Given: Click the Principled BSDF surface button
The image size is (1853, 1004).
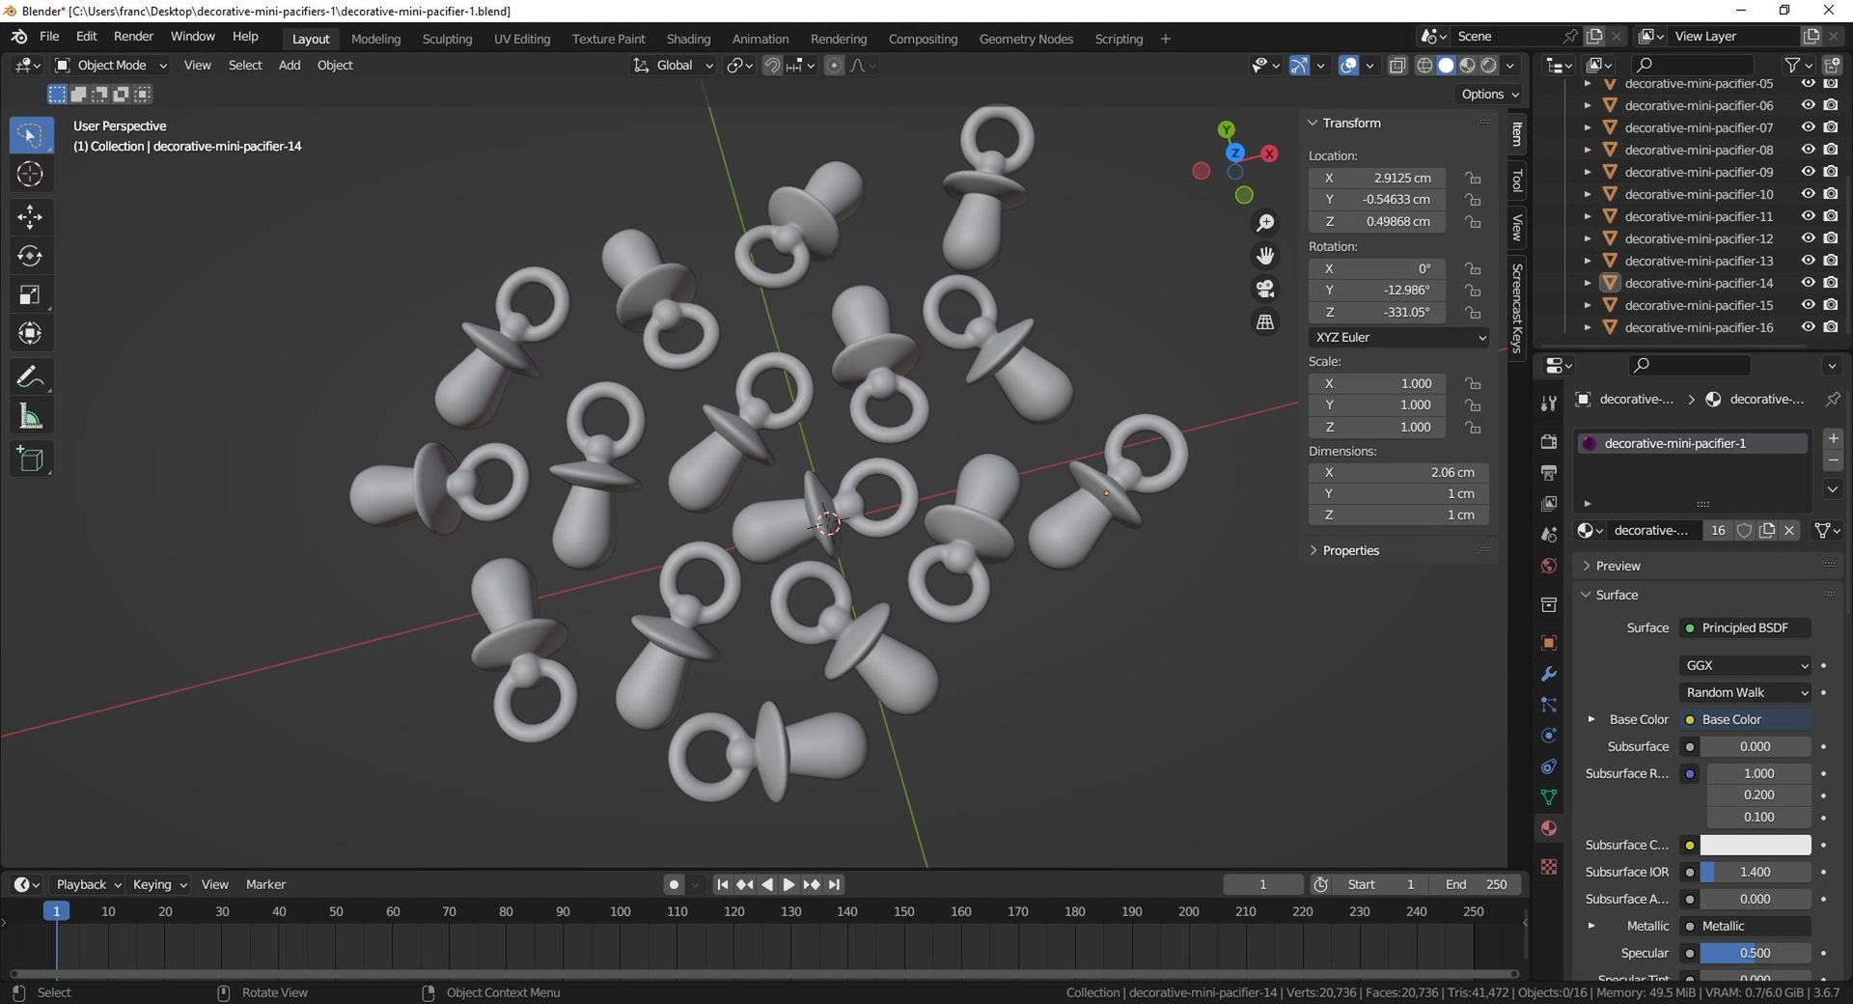Looking at the screenshot, I should (x=1746, y=627).
